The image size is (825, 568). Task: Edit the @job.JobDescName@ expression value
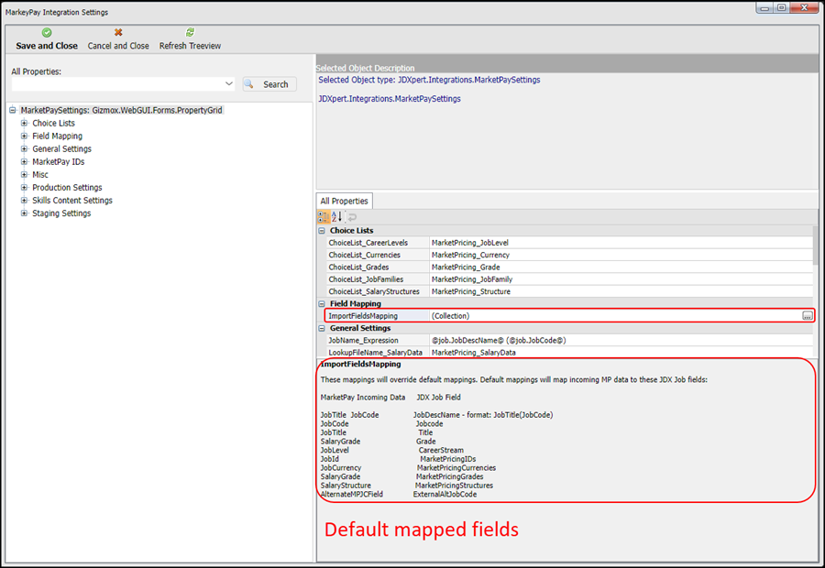point(621,340)
